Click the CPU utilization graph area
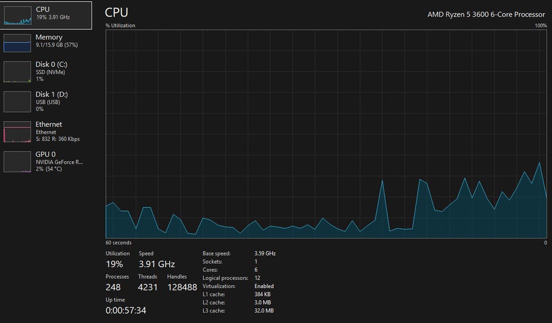The width and height of the screenshot is (552, 323). pyautogui.click(x=327, y=134)
